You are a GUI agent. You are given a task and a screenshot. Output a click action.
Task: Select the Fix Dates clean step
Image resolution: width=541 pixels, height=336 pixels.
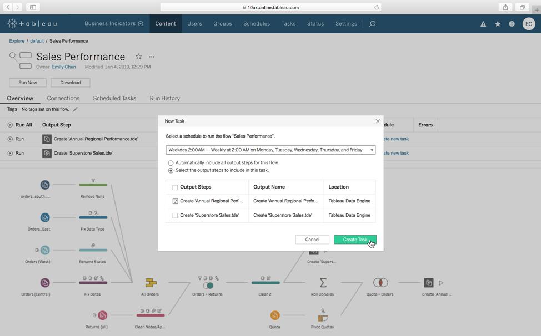[x=93, y=283]
